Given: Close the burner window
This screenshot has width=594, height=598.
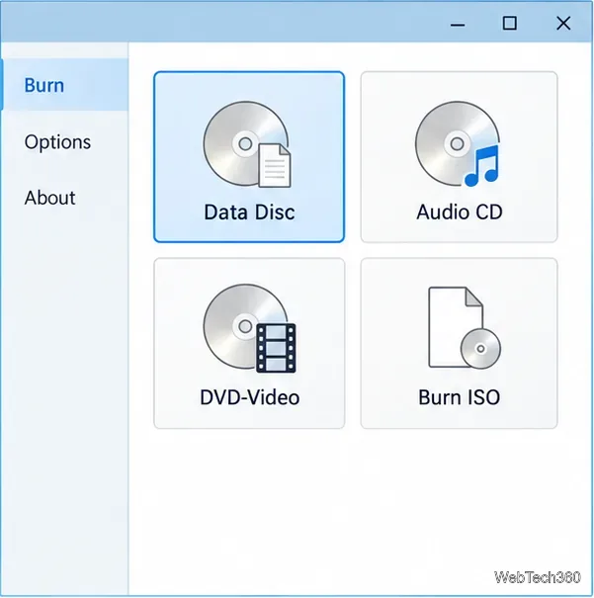Looking at the screenshot, I should (x=563, y=24).
